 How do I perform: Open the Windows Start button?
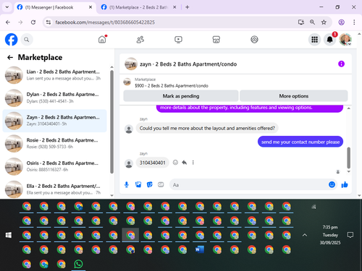[x=9, y=235]
